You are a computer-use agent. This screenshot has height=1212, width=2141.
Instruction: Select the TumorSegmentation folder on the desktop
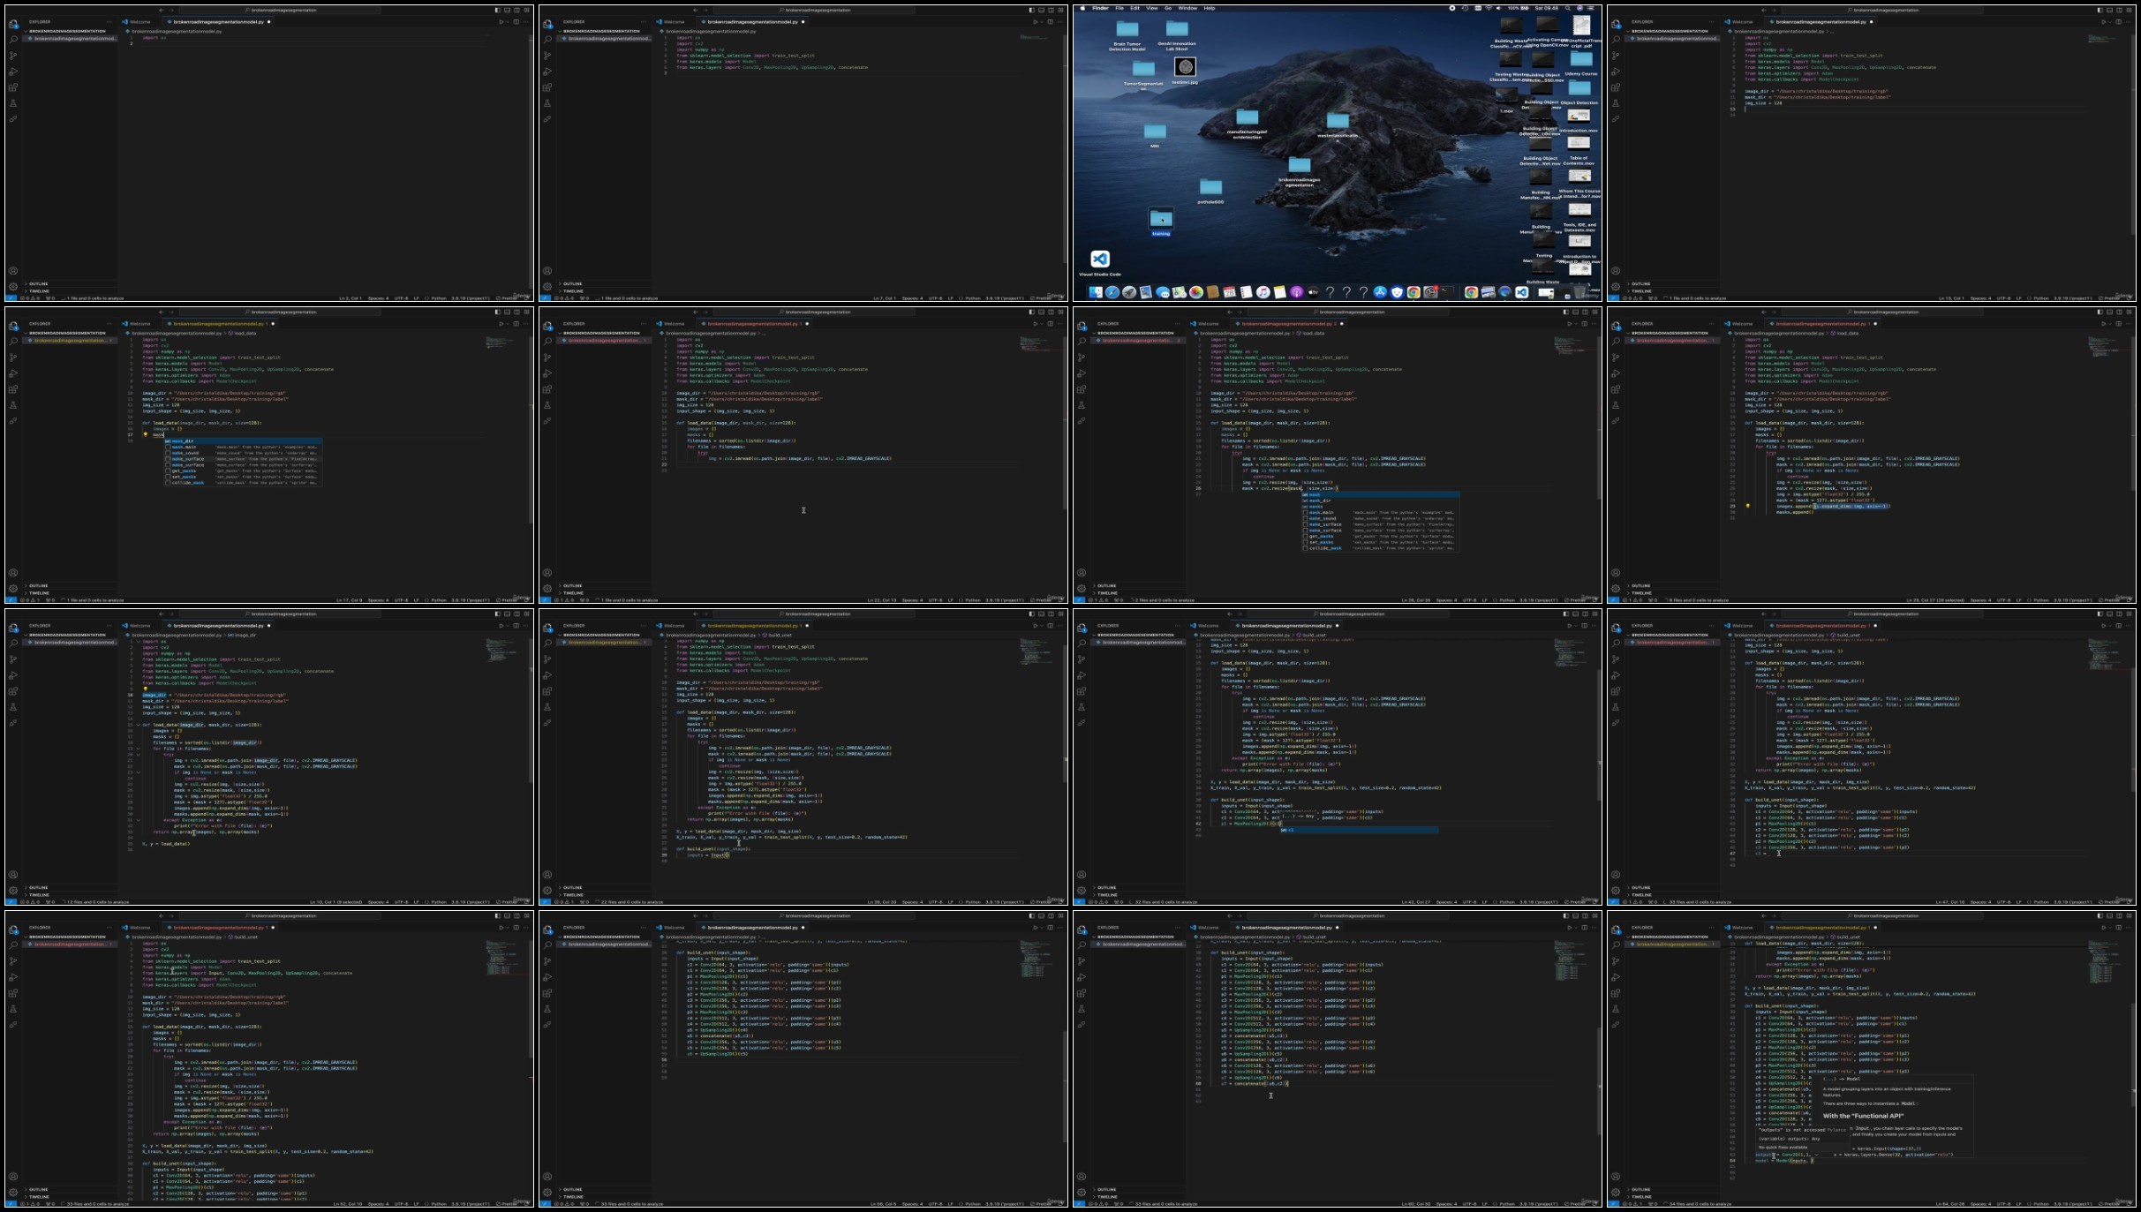pos(1143,69)
